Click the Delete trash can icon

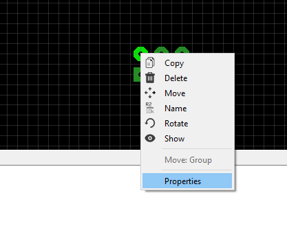click(150, 78)
